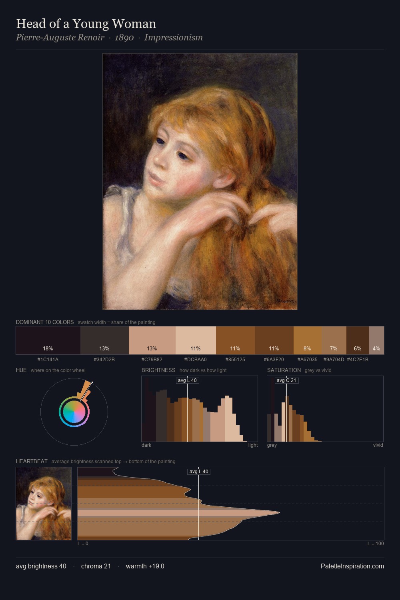Open the PaletteInspiration.com link

352,566
